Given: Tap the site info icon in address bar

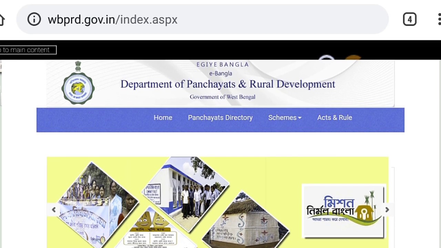Looking at the screenshot, I should (34, 19).
